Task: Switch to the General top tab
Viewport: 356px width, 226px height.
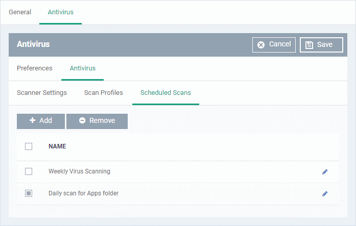Action: (x=20, y=12)
